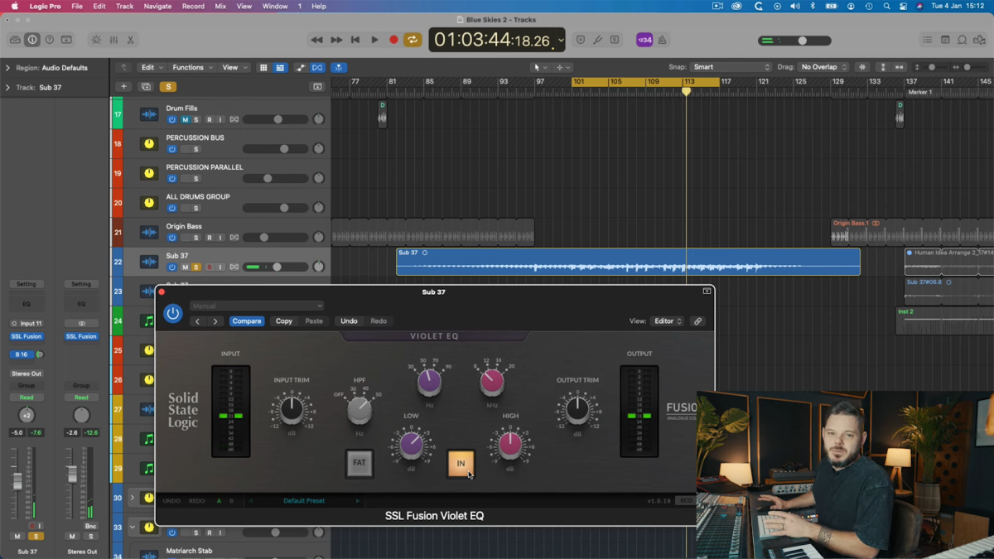Toggle the plugin link chain icon

tap(697, 321)
